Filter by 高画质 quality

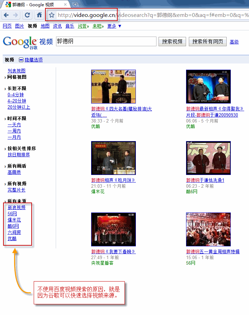coord(14,173)
